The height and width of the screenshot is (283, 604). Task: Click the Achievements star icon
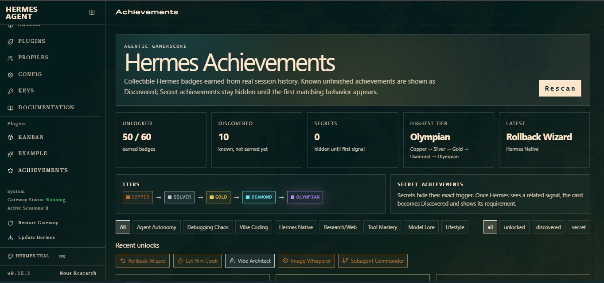[11, 171]
